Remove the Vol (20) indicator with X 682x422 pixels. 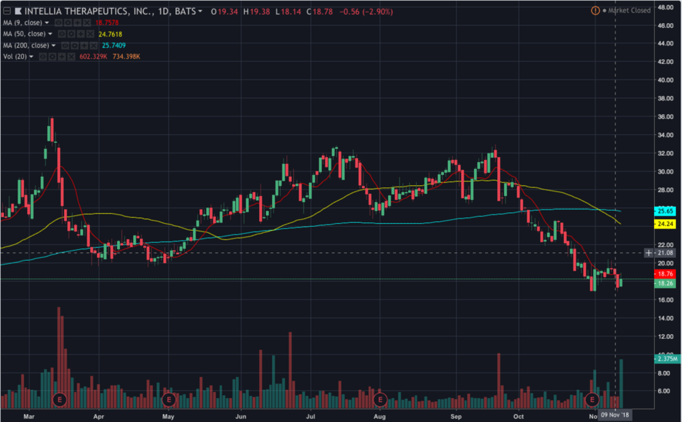(x=72, y=56)
